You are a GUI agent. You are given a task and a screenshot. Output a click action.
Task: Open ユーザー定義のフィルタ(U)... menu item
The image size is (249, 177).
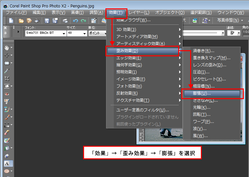[144, 110]
